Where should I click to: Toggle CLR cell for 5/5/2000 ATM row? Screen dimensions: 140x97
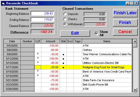(x=38, y=46)
